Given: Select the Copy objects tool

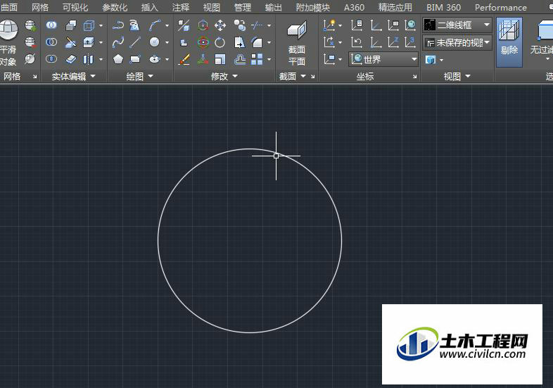Looking at the screenshot, I should click(240, 25).
